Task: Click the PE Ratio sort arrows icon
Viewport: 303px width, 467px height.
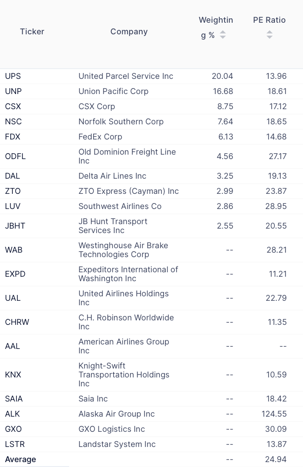Action: pyautogui.click(x=269, y=34)
